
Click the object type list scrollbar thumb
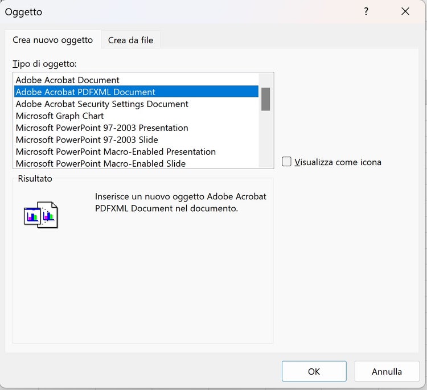point(265,99)
